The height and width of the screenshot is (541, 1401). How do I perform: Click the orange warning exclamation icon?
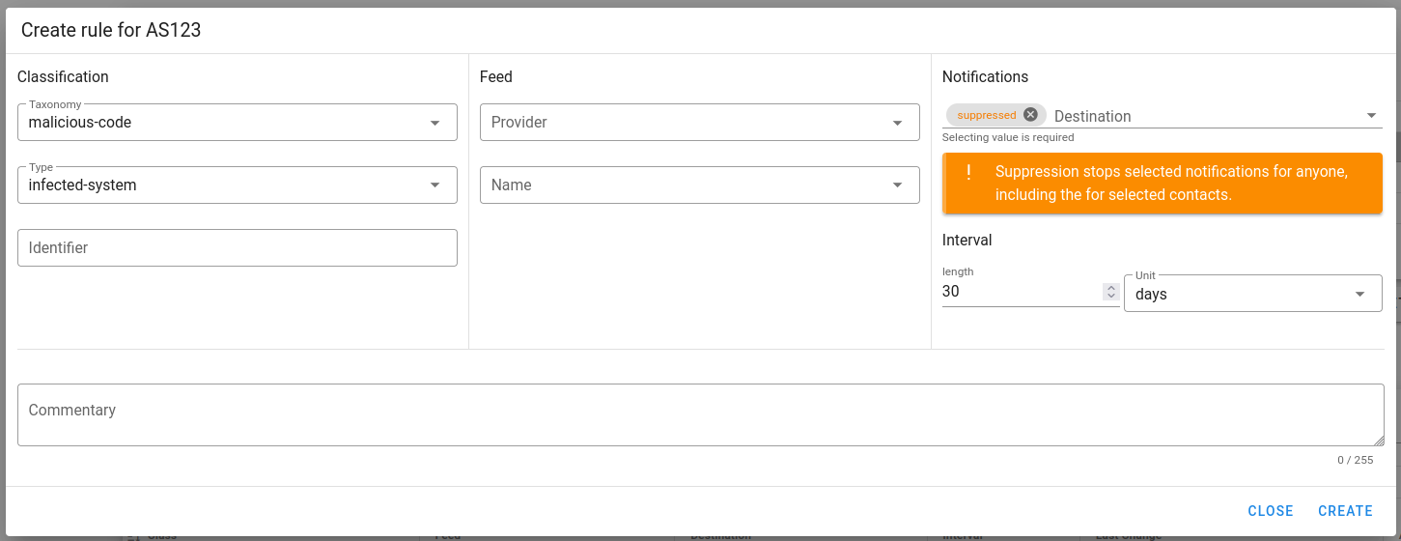[968, 172]
